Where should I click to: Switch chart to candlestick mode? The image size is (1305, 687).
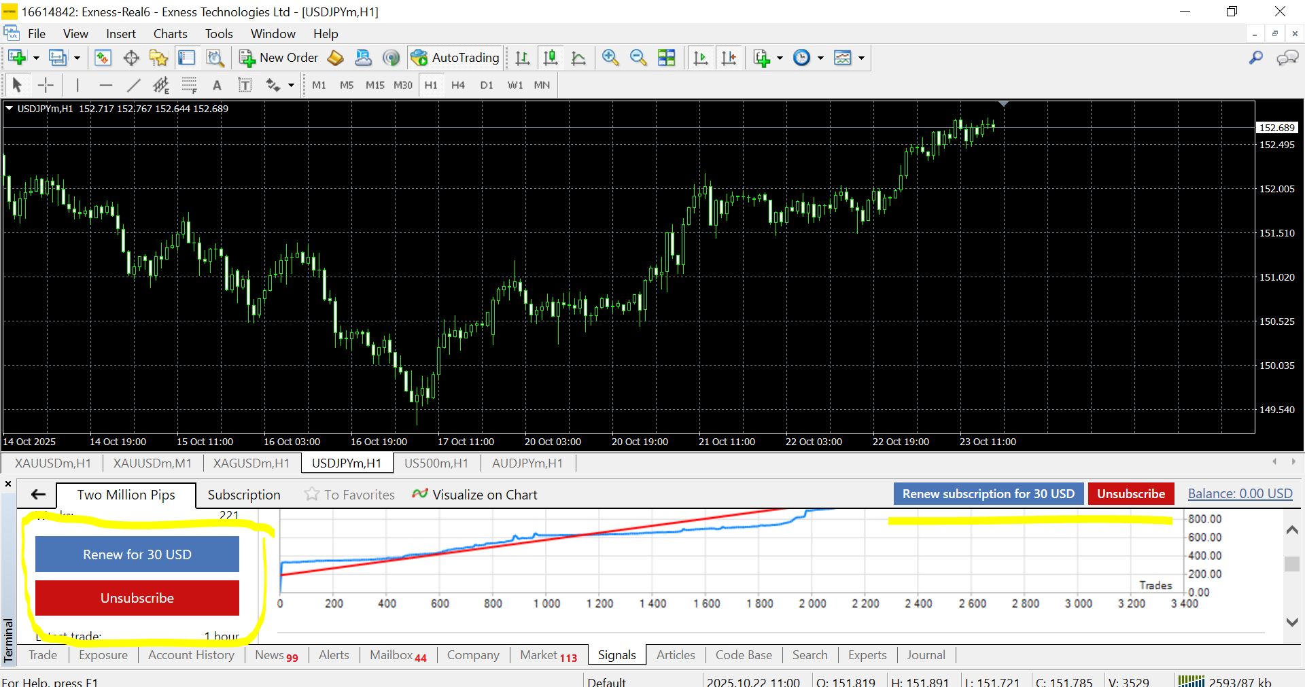click(x=551, y=58)
